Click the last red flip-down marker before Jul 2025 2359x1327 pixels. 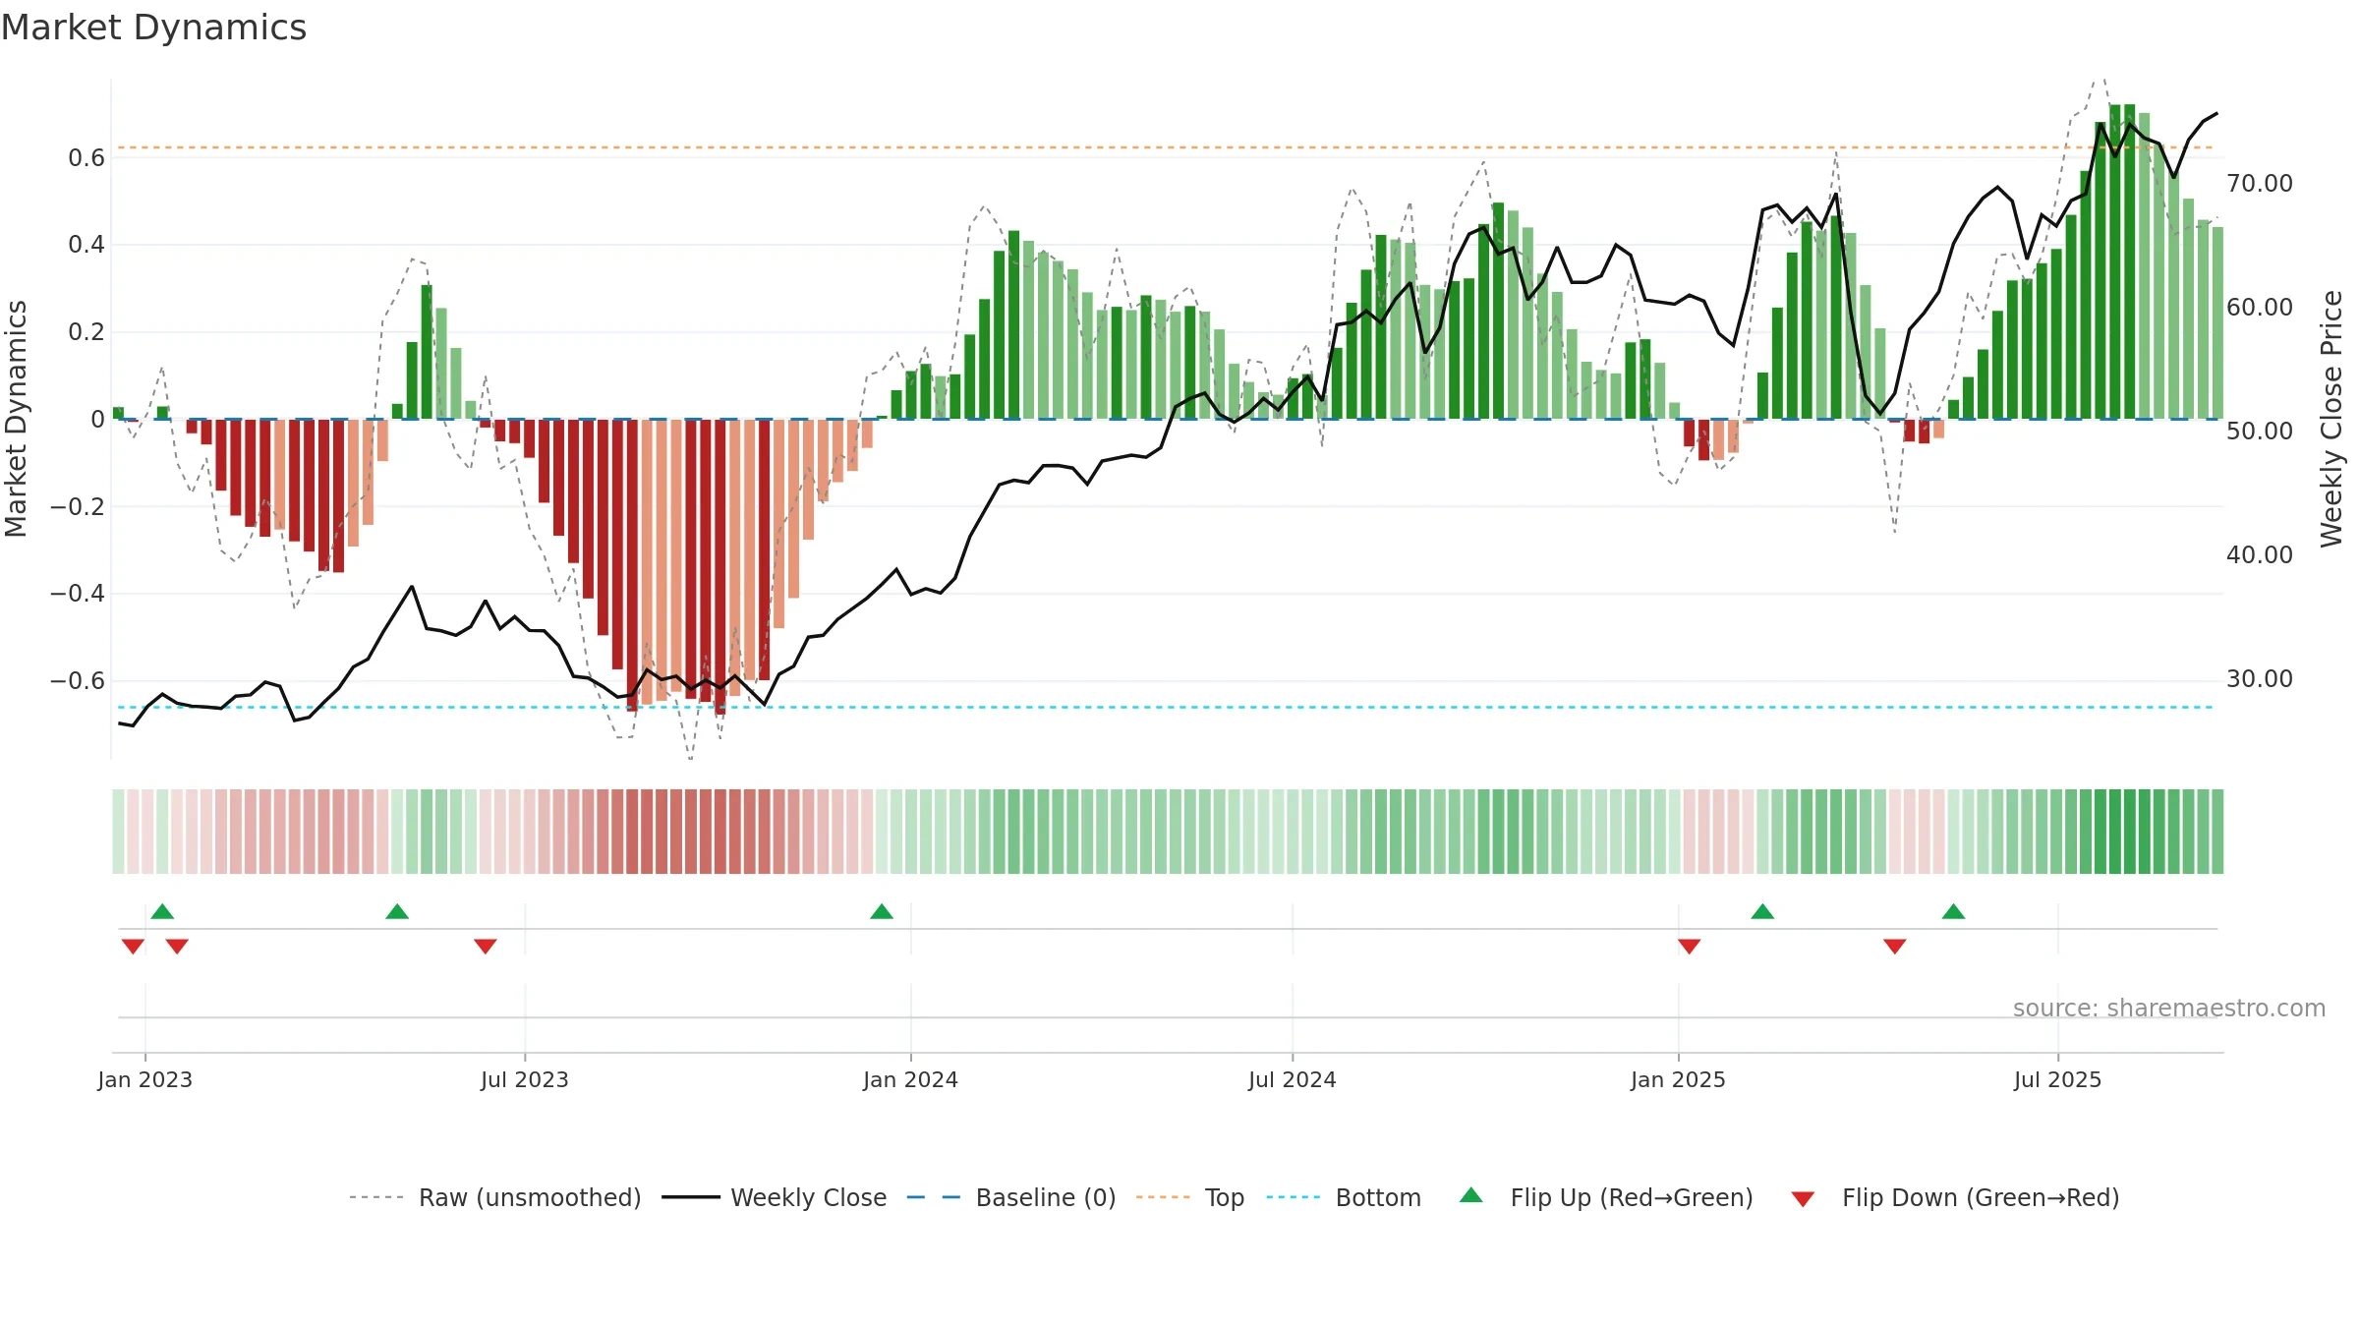click(x=1895, y=947)
